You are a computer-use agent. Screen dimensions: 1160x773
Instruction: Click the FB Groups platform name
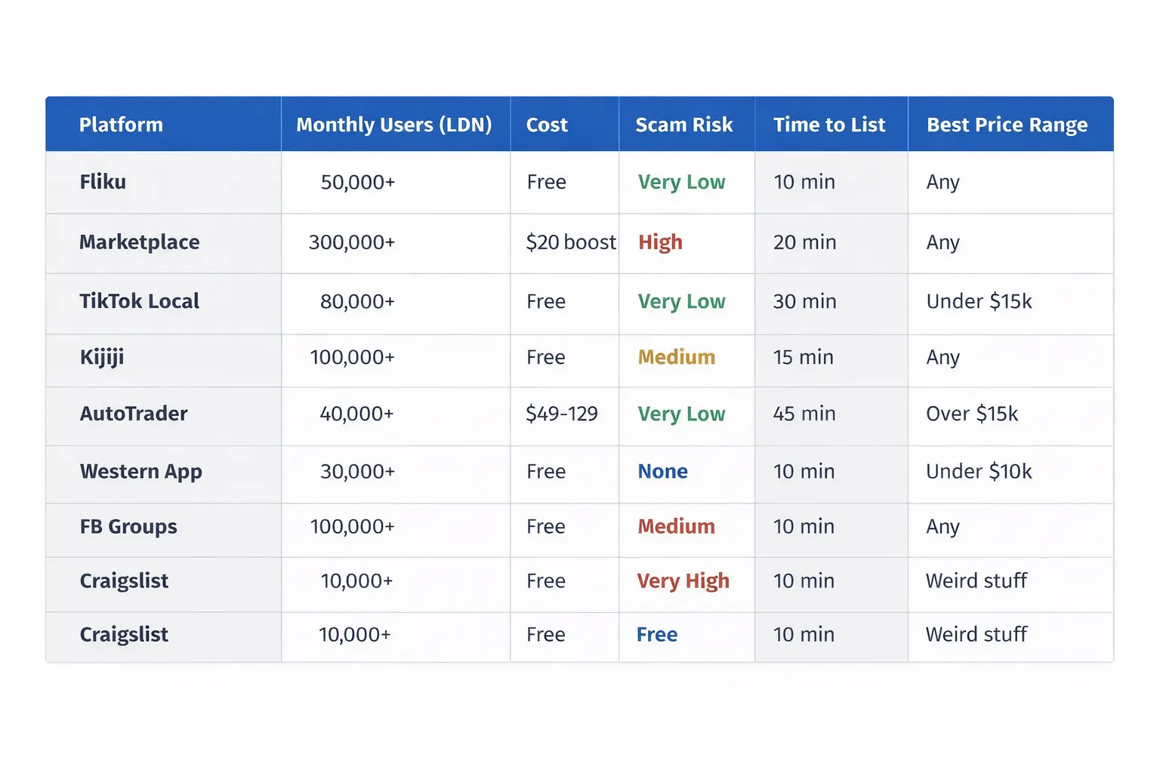pos(128,527)
